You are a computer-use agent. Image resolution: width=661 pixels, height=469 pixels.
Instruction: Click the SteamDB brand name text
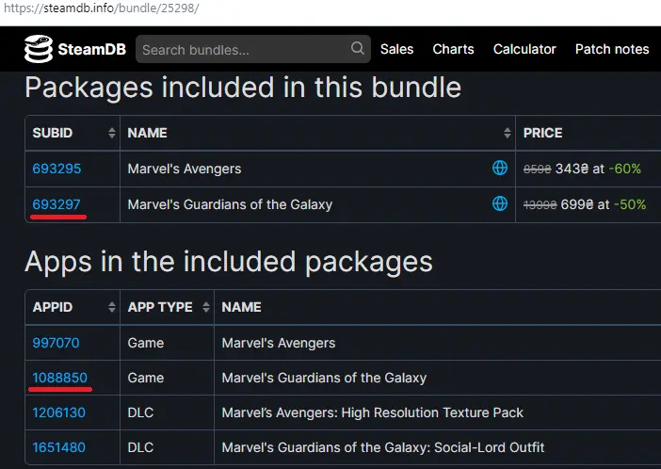coord(92,49)
